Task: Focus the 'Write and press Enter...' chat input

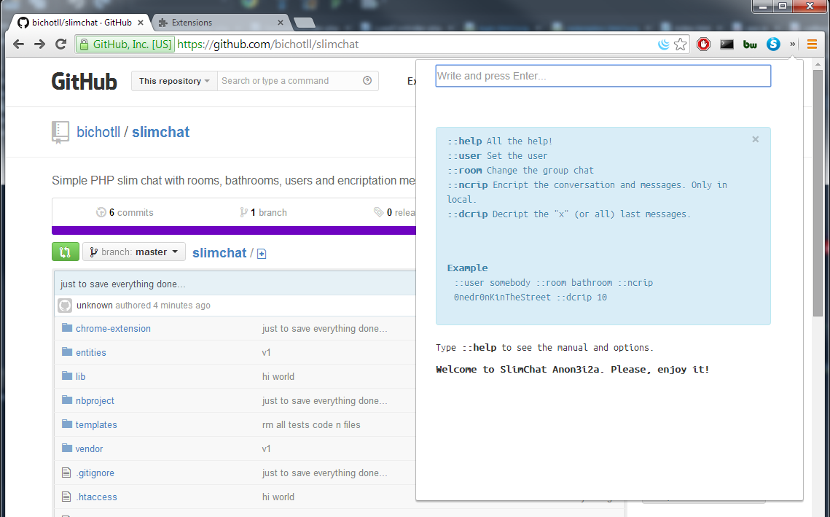Action: [603, 76]
